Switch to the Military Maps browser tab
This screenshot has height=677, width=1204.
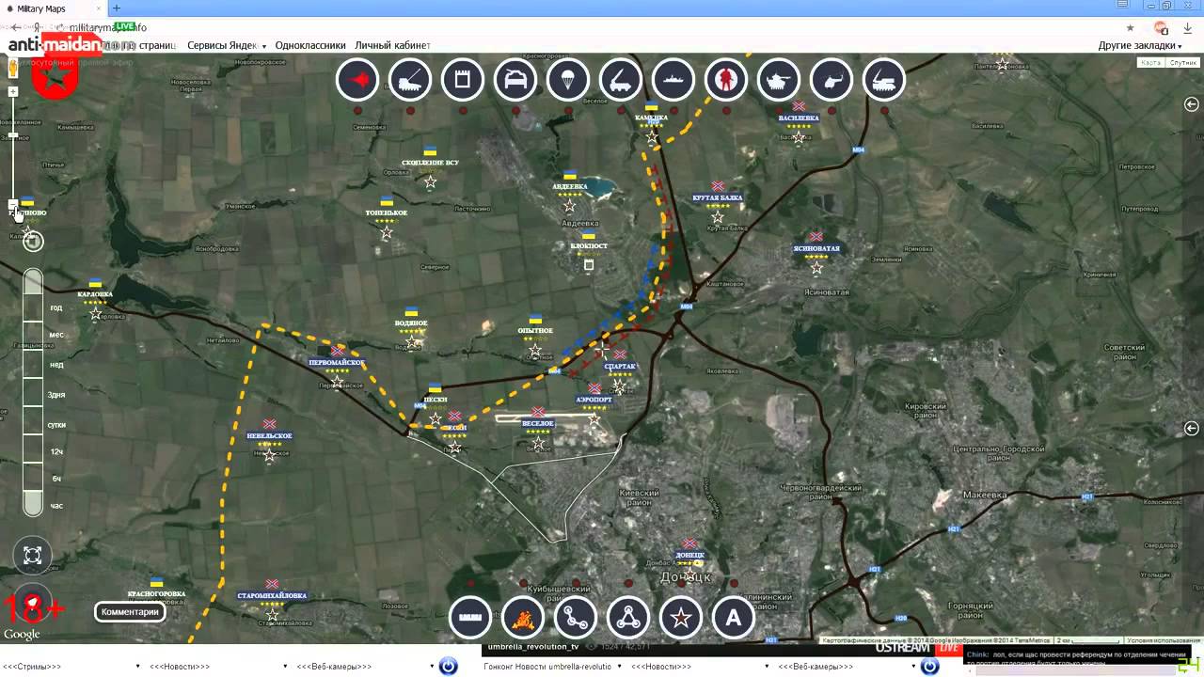52,8
